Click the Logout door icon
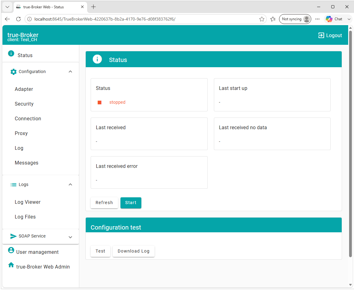 pyautogui.click(x=321, y=35)
